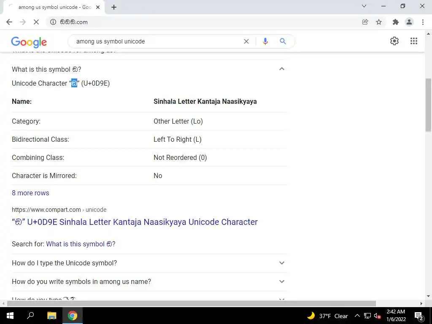
Task: Open File Explorer from taskbar
Action: [51, 316]
